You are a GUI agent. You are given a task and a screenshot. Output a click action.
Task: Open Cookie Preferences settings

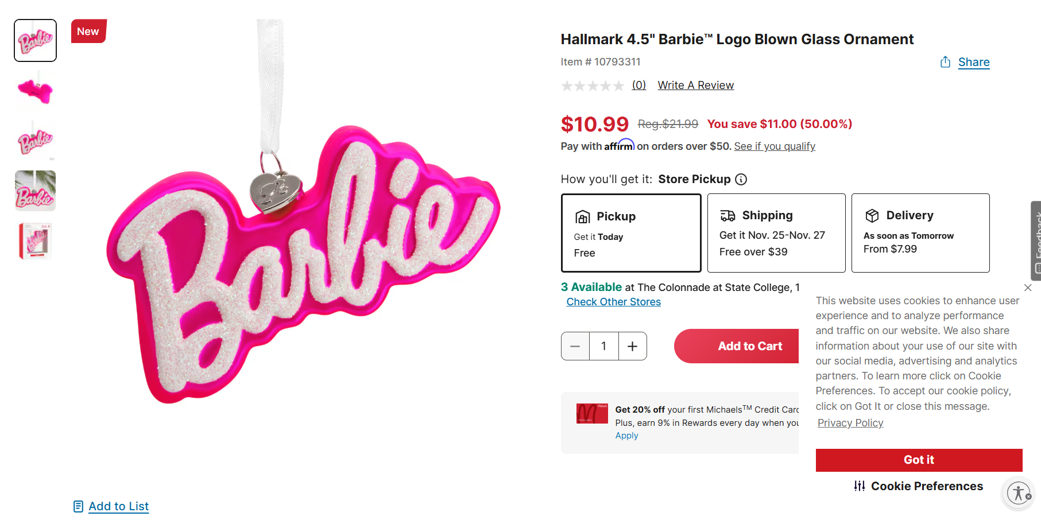click(919, 486)
